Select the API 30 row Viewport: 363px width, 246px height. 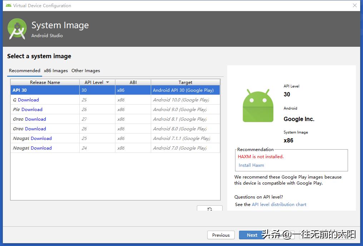pos(45,90)
